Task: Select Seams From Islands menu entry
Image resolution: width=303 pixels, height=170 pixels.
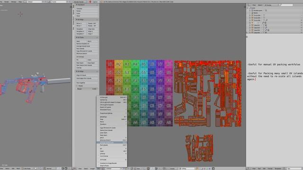Action: [x=112, y=130]
